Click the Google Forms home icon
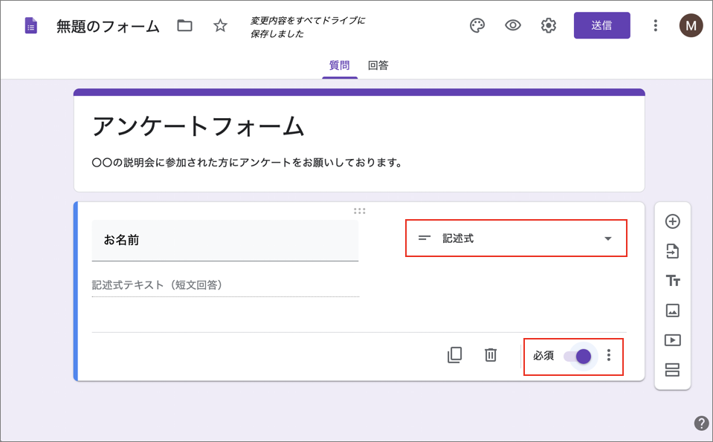713x442 pixels. (x=31, y=25)
